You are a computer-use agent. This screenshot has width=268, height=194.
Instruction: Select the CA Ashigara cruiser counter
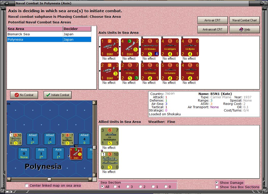click(170, 47)
